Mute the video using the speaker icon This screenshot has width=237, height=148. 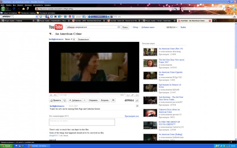(55, 95)
